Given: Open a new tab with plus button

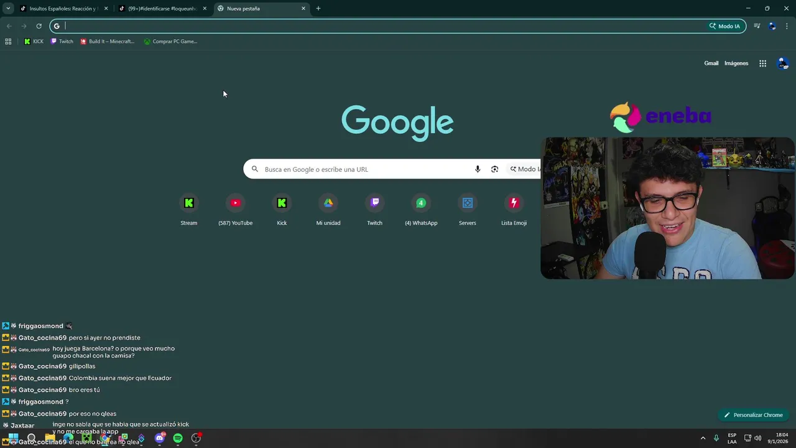Looking at the screenshot, I should (x=318, y=9).
